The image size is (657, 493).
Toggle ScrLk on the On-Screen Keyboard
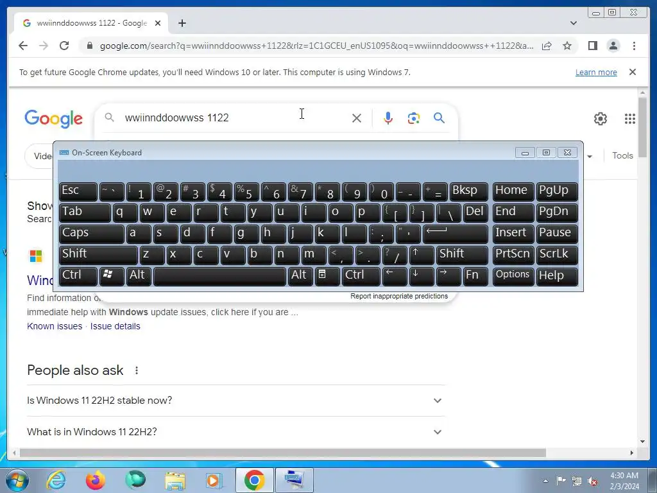coord(557,254)
